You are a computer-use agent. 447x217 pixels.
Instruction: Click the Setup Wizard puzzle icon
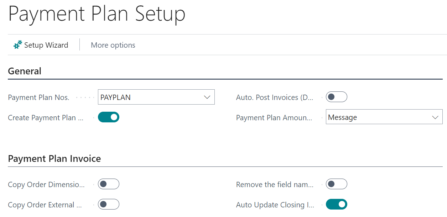pos(17,44)
